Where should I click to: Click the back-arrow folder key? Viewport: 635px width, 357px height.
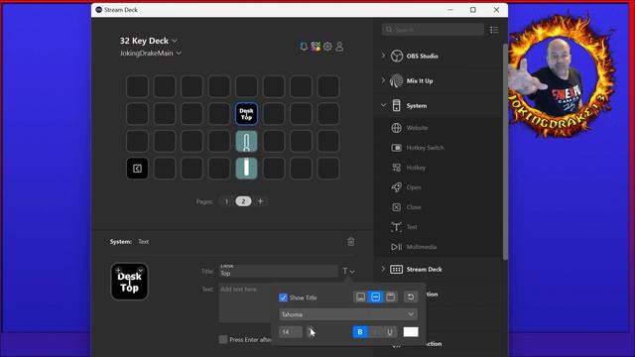click(x=137, y=169)
